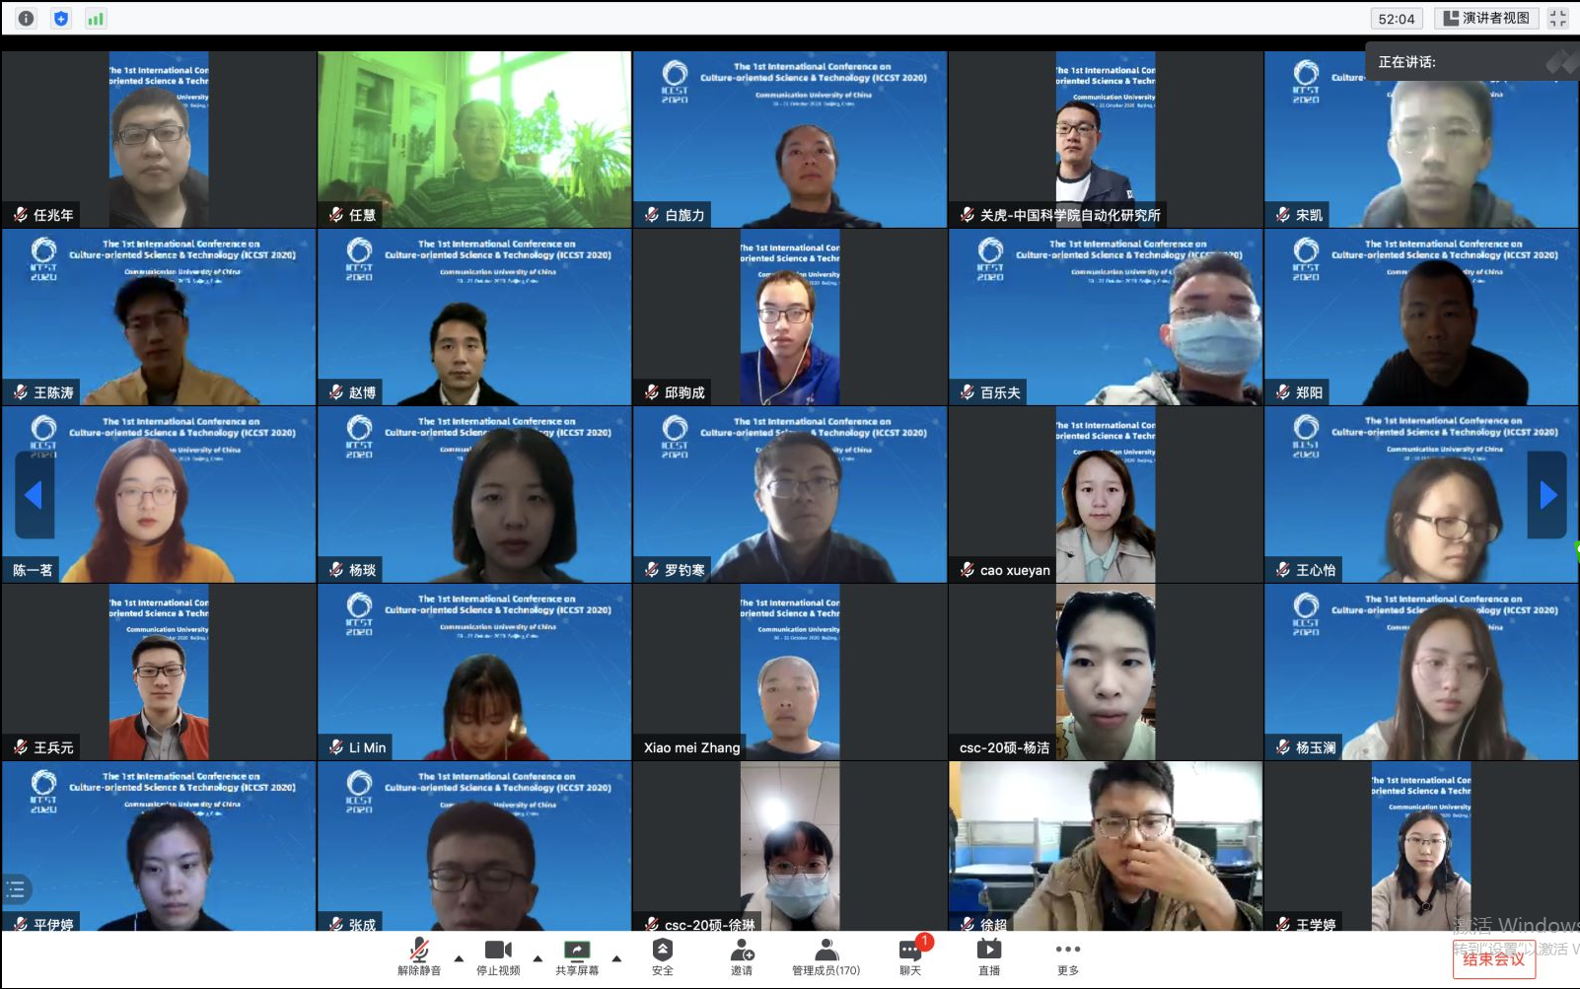Open 管理成员(170) participants panel
1580x989 pixels.
(826, 955)
